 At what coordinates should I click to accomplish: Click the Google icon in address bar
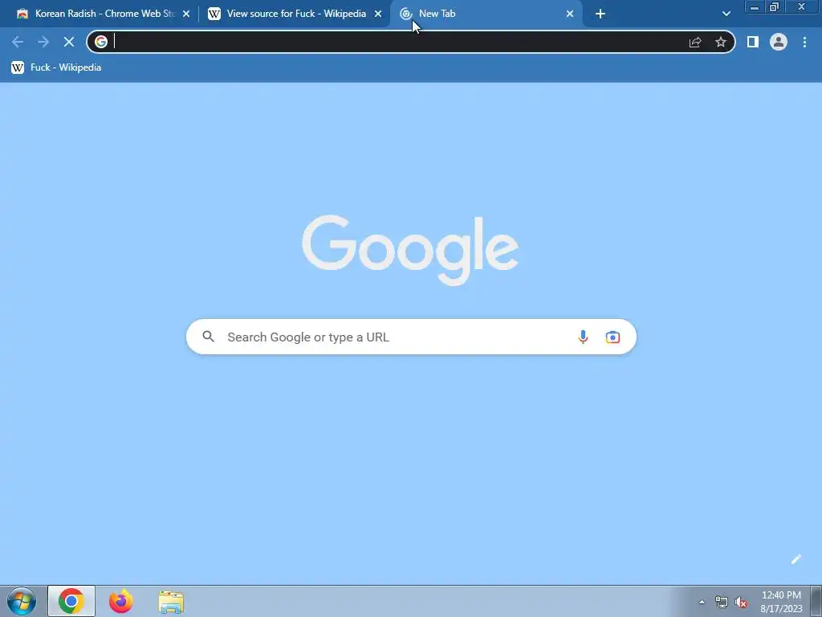coord(101,42)
